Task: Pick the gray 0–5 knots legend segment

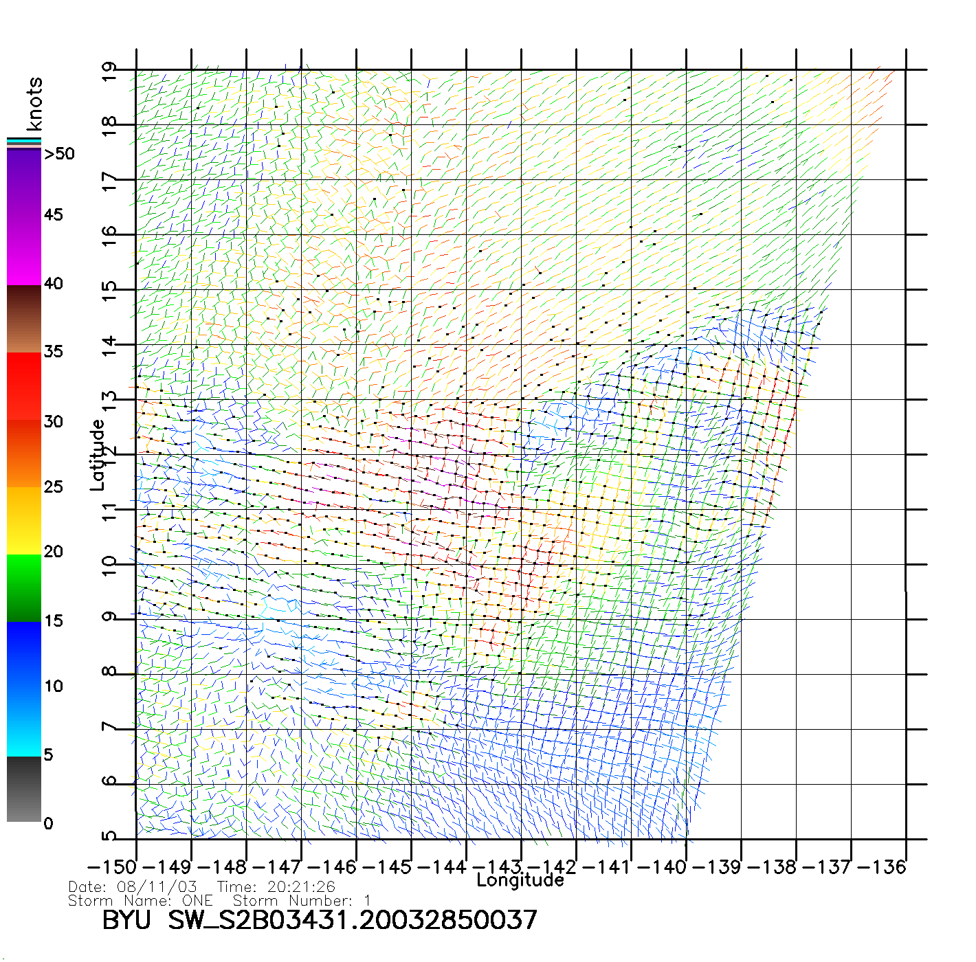Action: [24, 789]
